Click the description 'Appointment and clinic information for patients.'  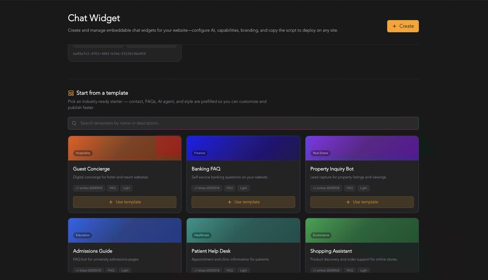(x=231, y=259)
